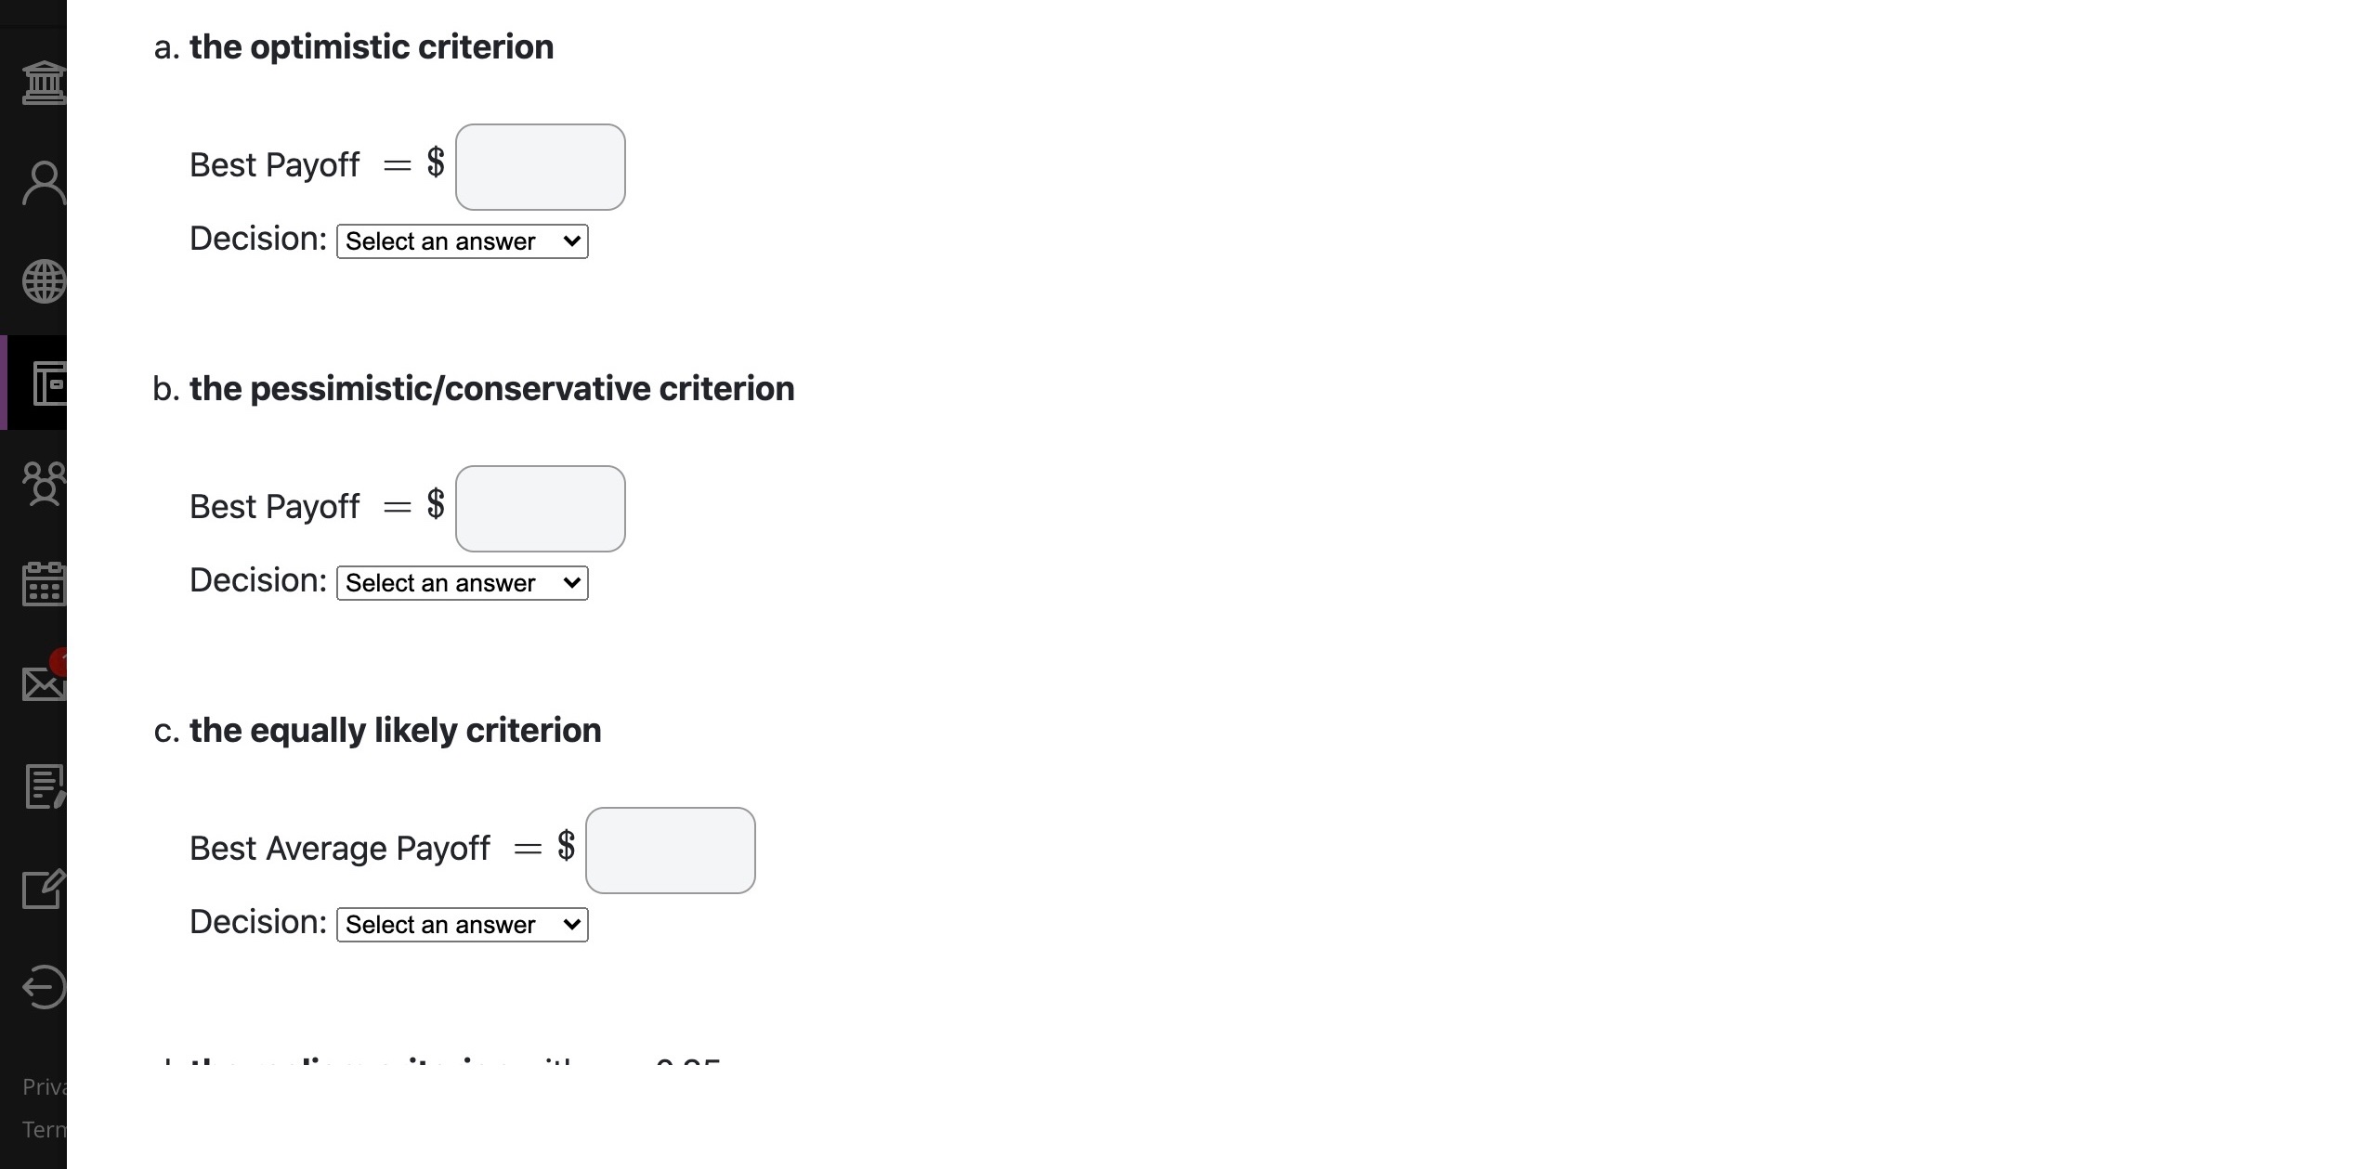Open the Decision dropdown under equally likely criterion
Viewport: 2378px width, 1169px height.
click(x=462, y=924)
